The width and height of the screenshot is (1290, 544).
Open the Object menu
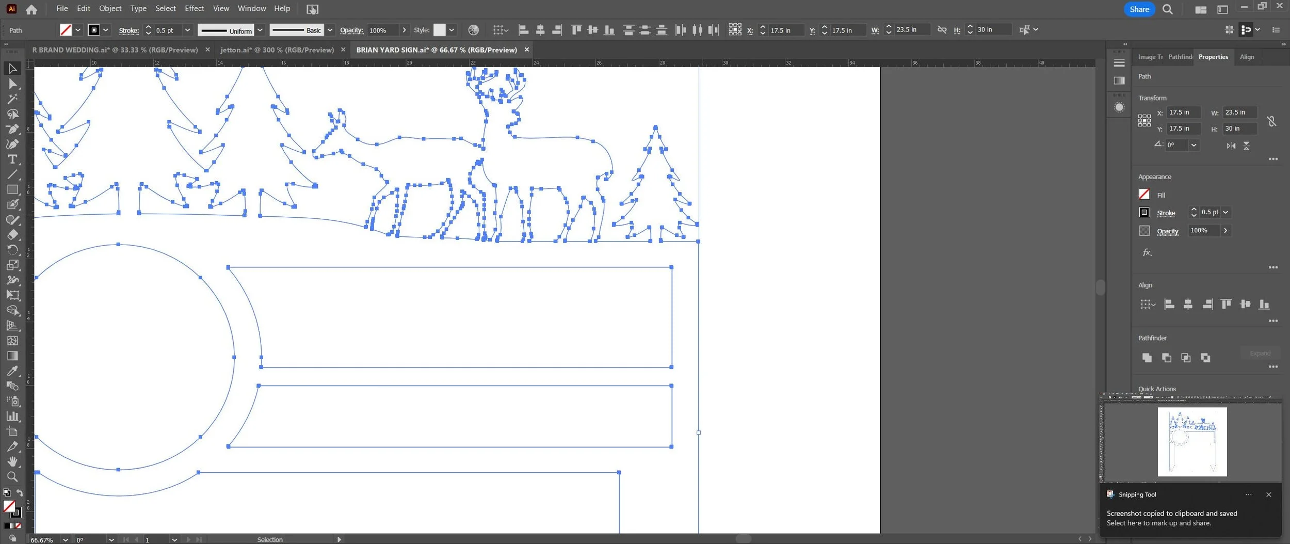tap(110, 8)
